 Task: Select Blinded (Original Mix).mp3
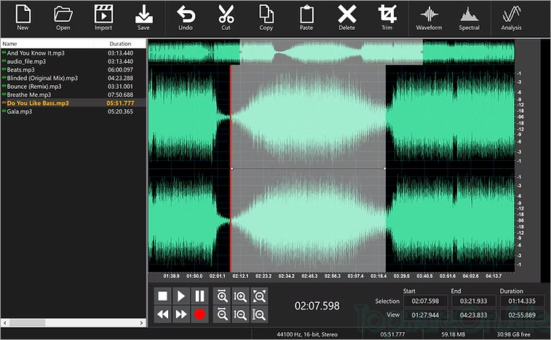pos(73,78)
